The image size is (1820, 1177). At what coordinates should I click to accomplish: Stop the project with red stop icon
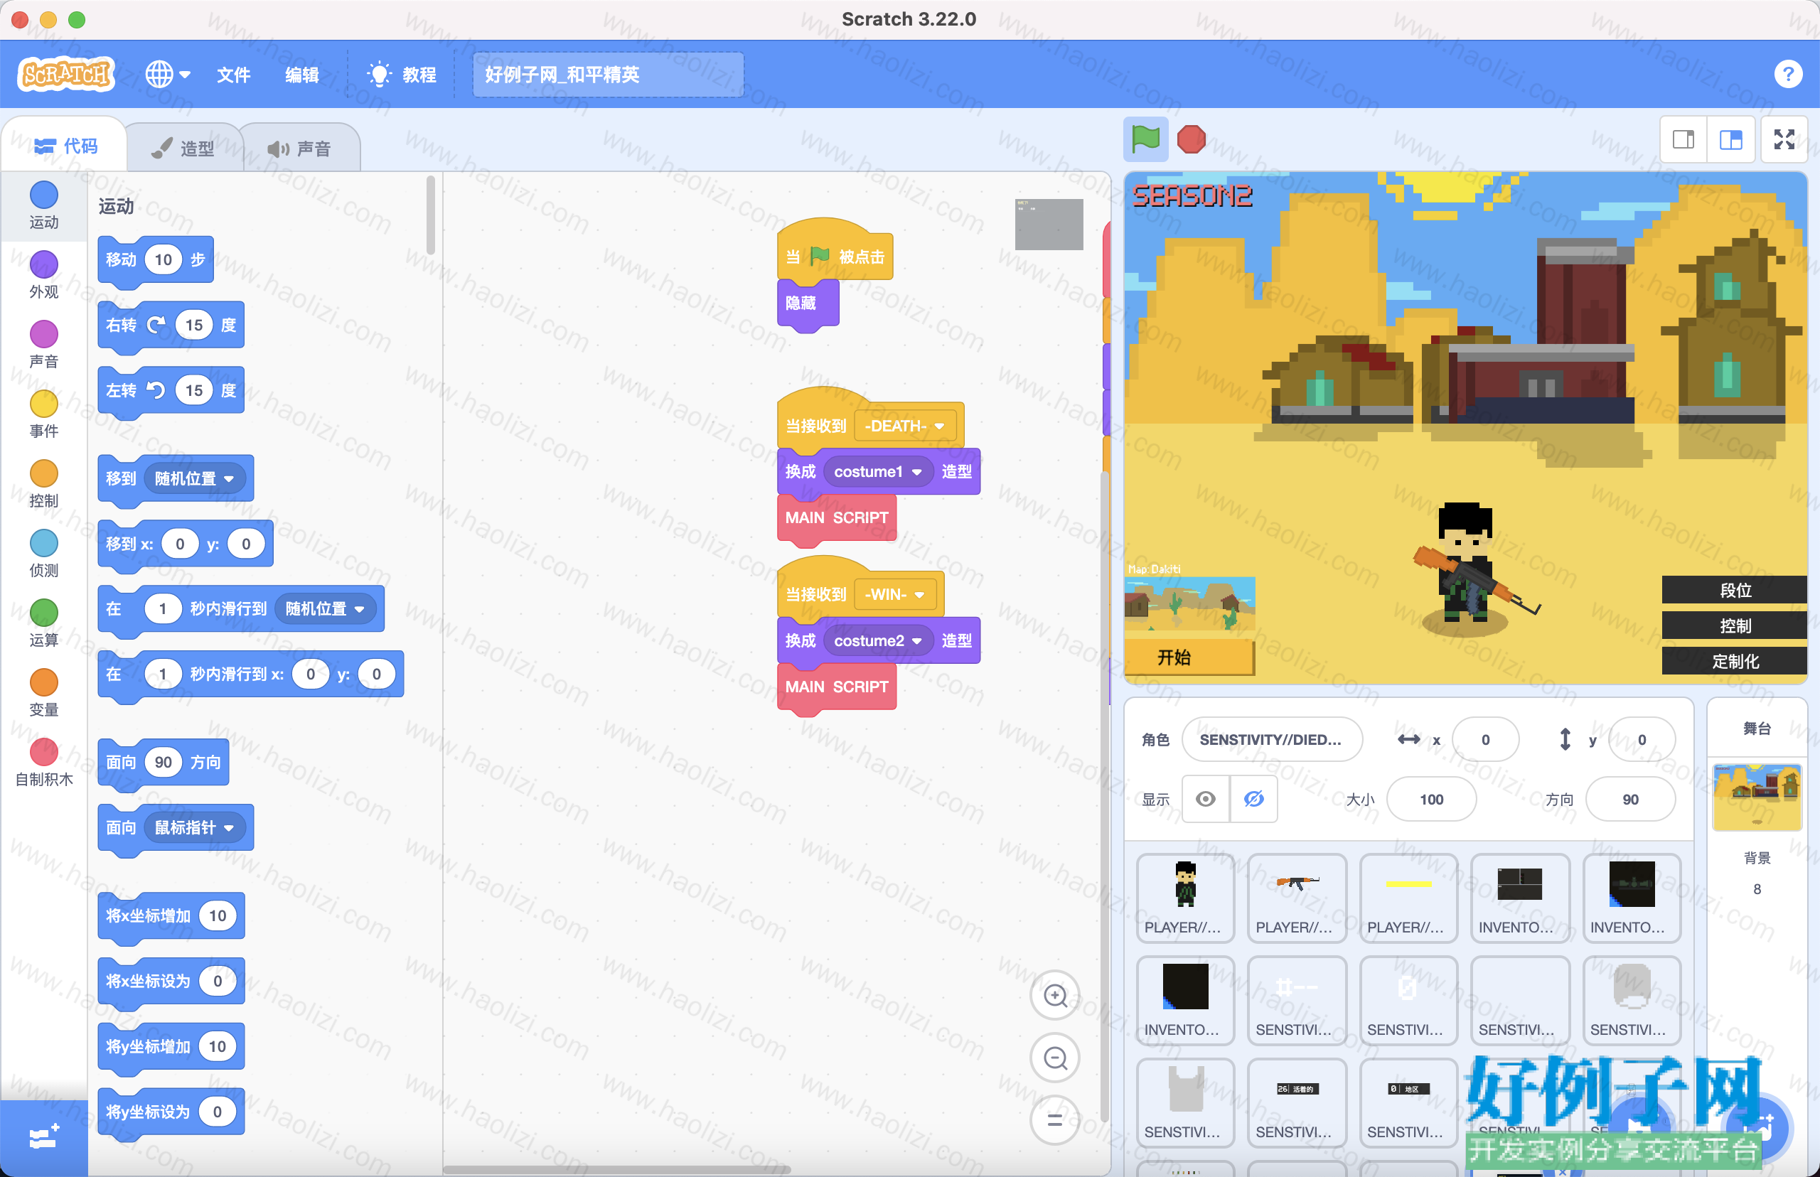[1191, 139]
